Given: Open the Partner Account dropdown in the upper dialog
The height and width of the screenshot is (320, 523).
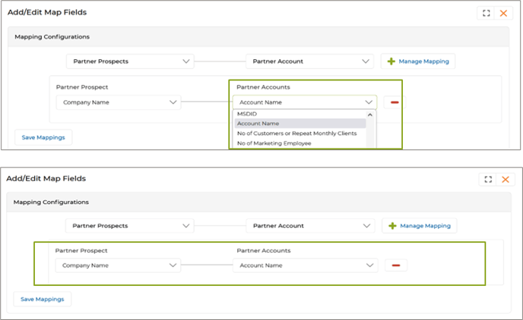Looking at the screenshot, I should tap(310, 61).
